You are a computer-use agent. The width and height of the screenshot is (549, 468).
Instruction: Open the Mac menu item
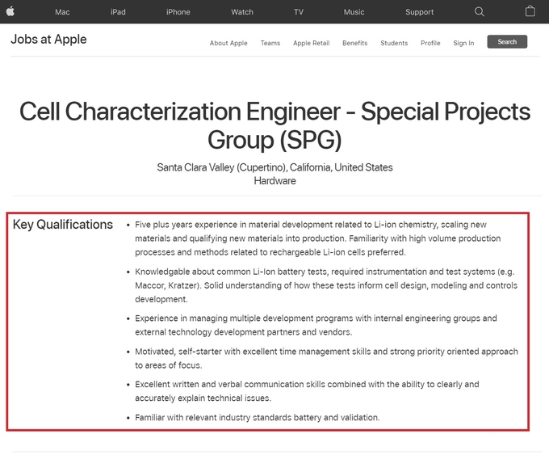pyautogui.click(x=62, y=12)
